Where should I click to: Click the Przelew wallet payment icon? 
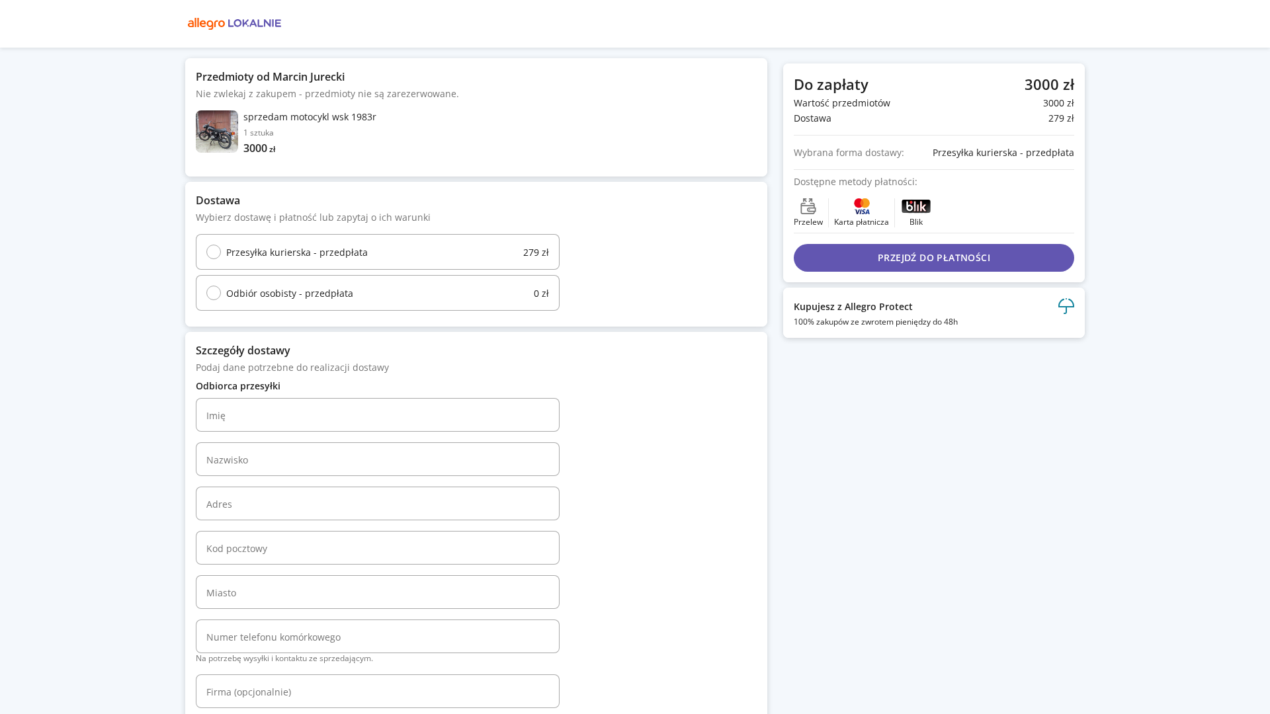tap(808, 206)
